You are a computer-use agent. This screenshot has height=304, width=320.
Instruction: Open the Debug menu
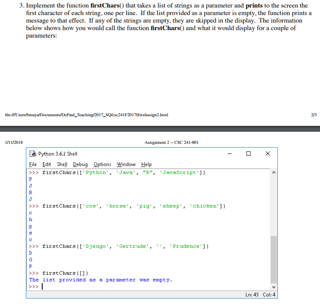tap(80, 164)
